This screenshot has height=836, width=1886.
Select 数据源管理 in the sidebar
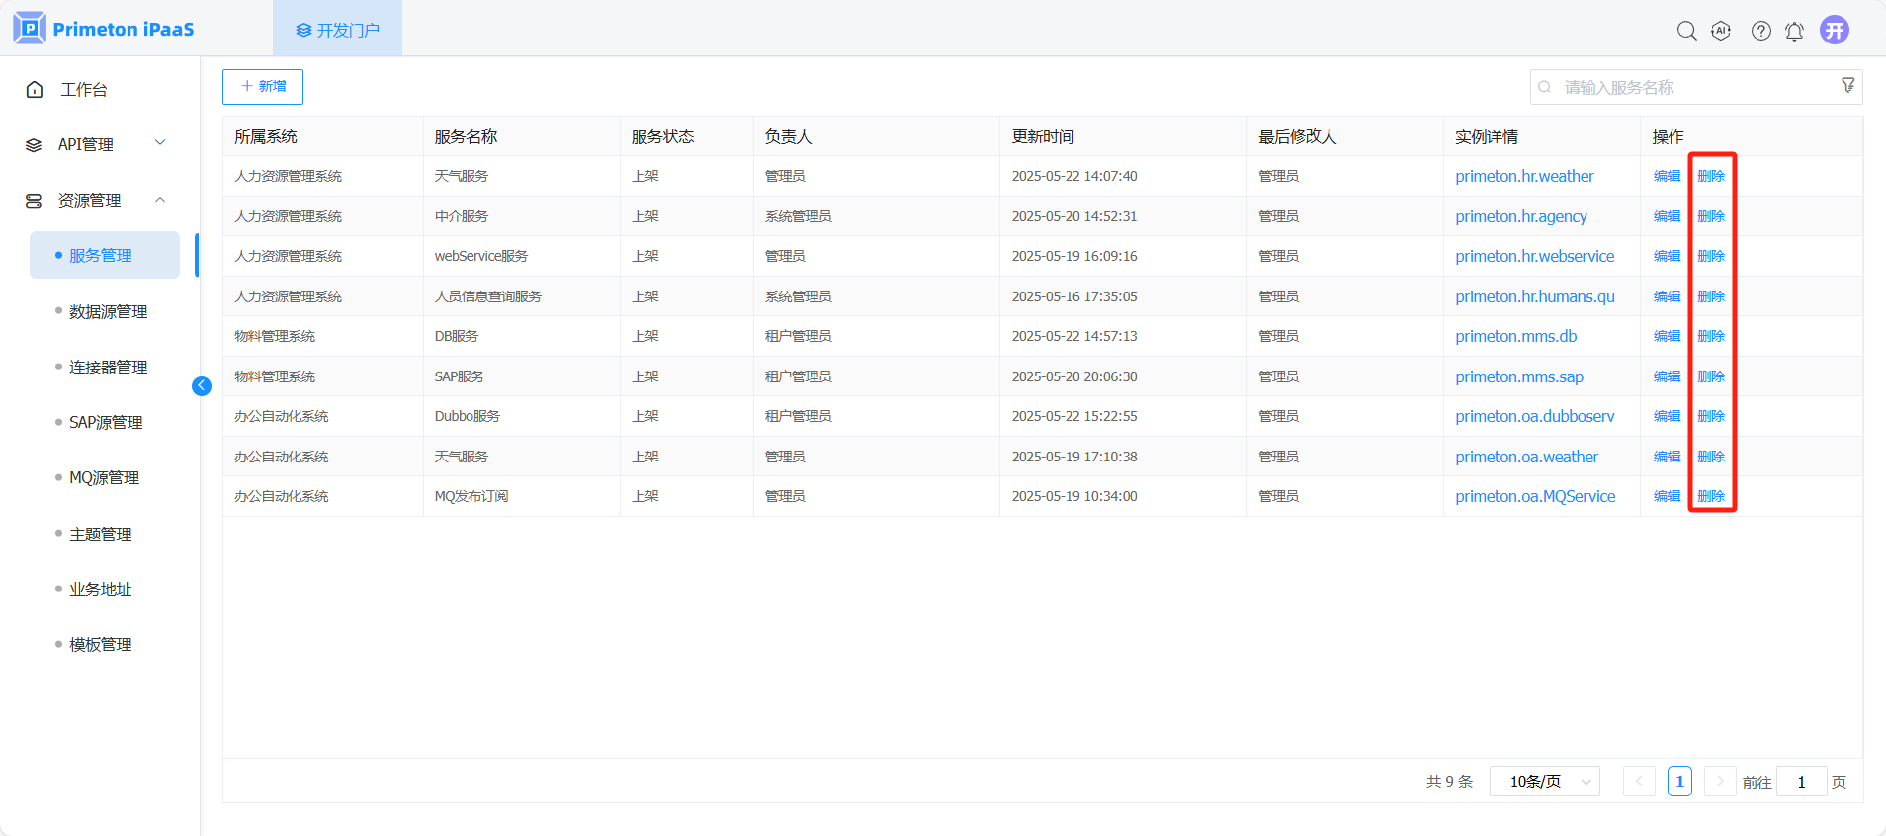[x=108, y=311]
